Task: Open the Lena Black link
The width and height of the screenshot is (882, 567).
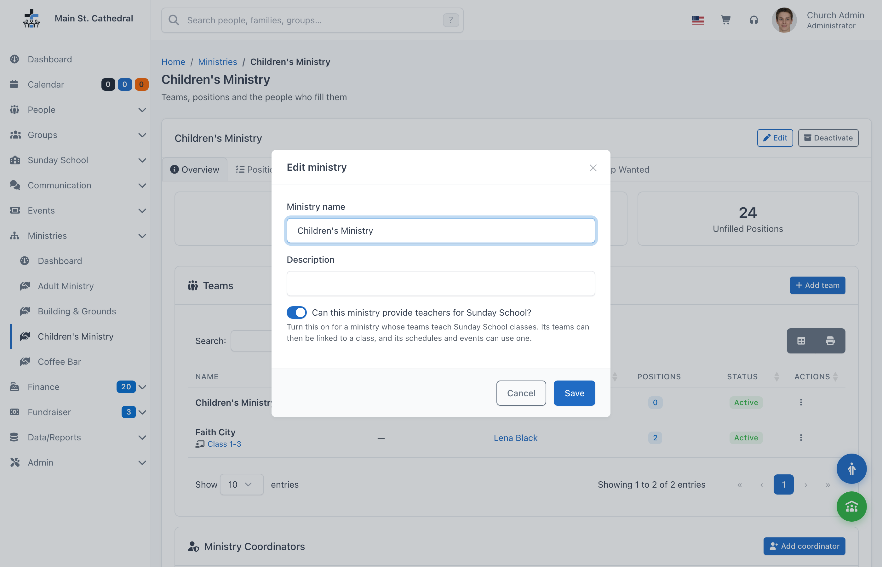Action: tap(515, 438)
